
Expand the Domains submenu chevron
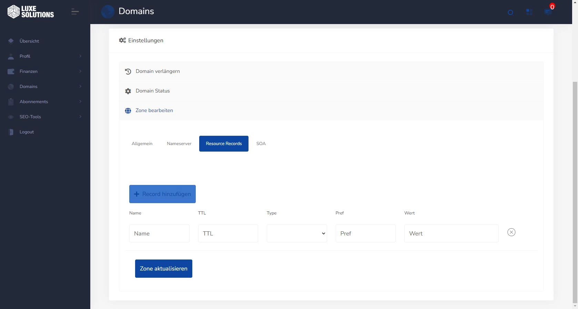pyautogui.click(x=80, y=87)
